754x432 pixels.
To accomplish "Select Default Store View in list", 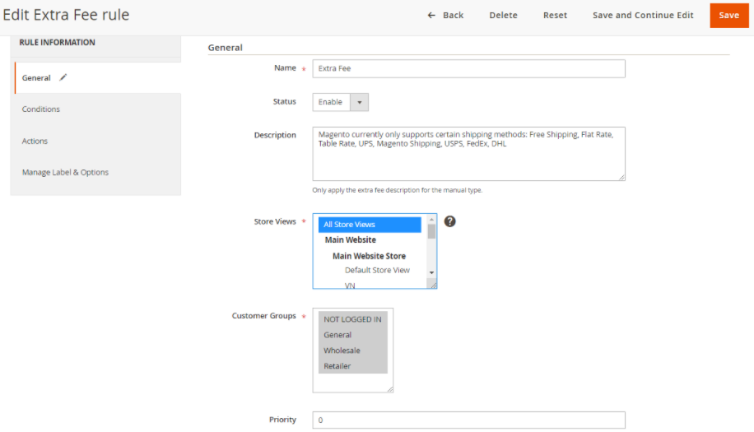I will (x=377, y=270).
